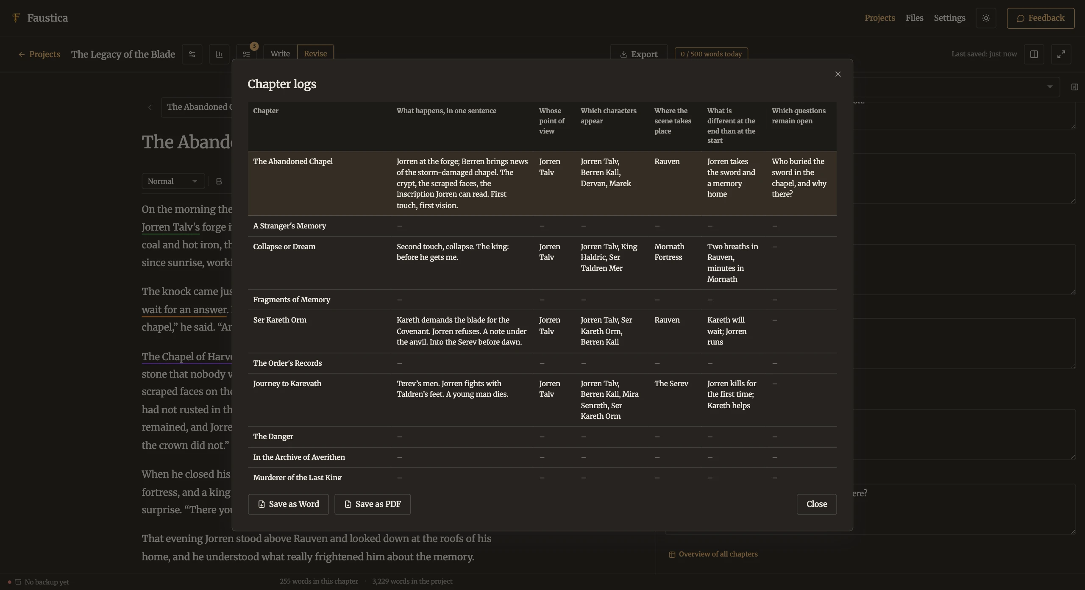Open the Normal paragraph style dropdown
The height and width of the screenshot is (590, 1085).
click(x=173, y=181)
